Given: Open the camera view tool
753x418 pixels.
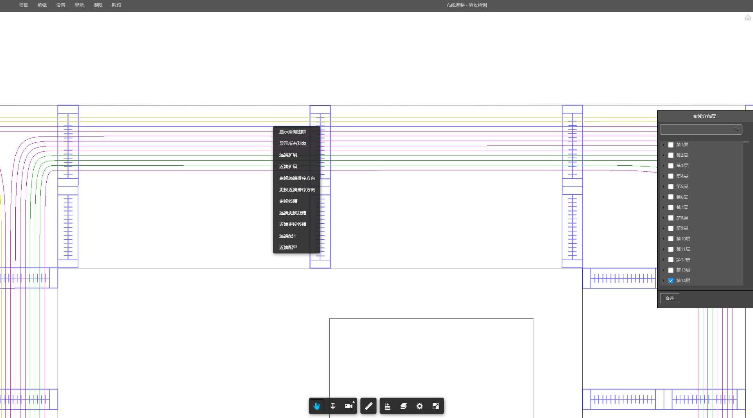Looking at the screenshot, I should (349, 406).
